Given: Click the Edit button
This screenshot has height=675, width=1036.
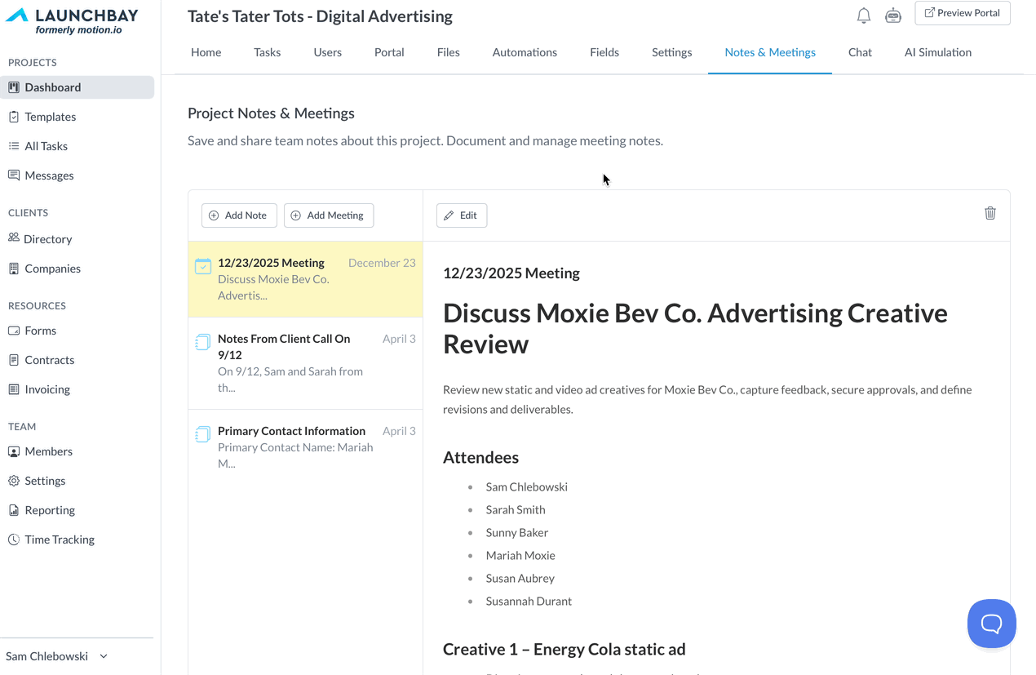Looking at the screenshot, I should 462,215.
